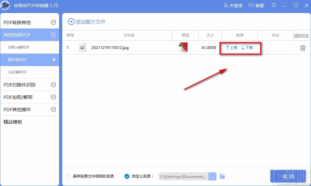Open the folder icon near the custom directory path
The height and width of the screenshot is (186, 311).
pyautogui.click(x=222, y=176)
